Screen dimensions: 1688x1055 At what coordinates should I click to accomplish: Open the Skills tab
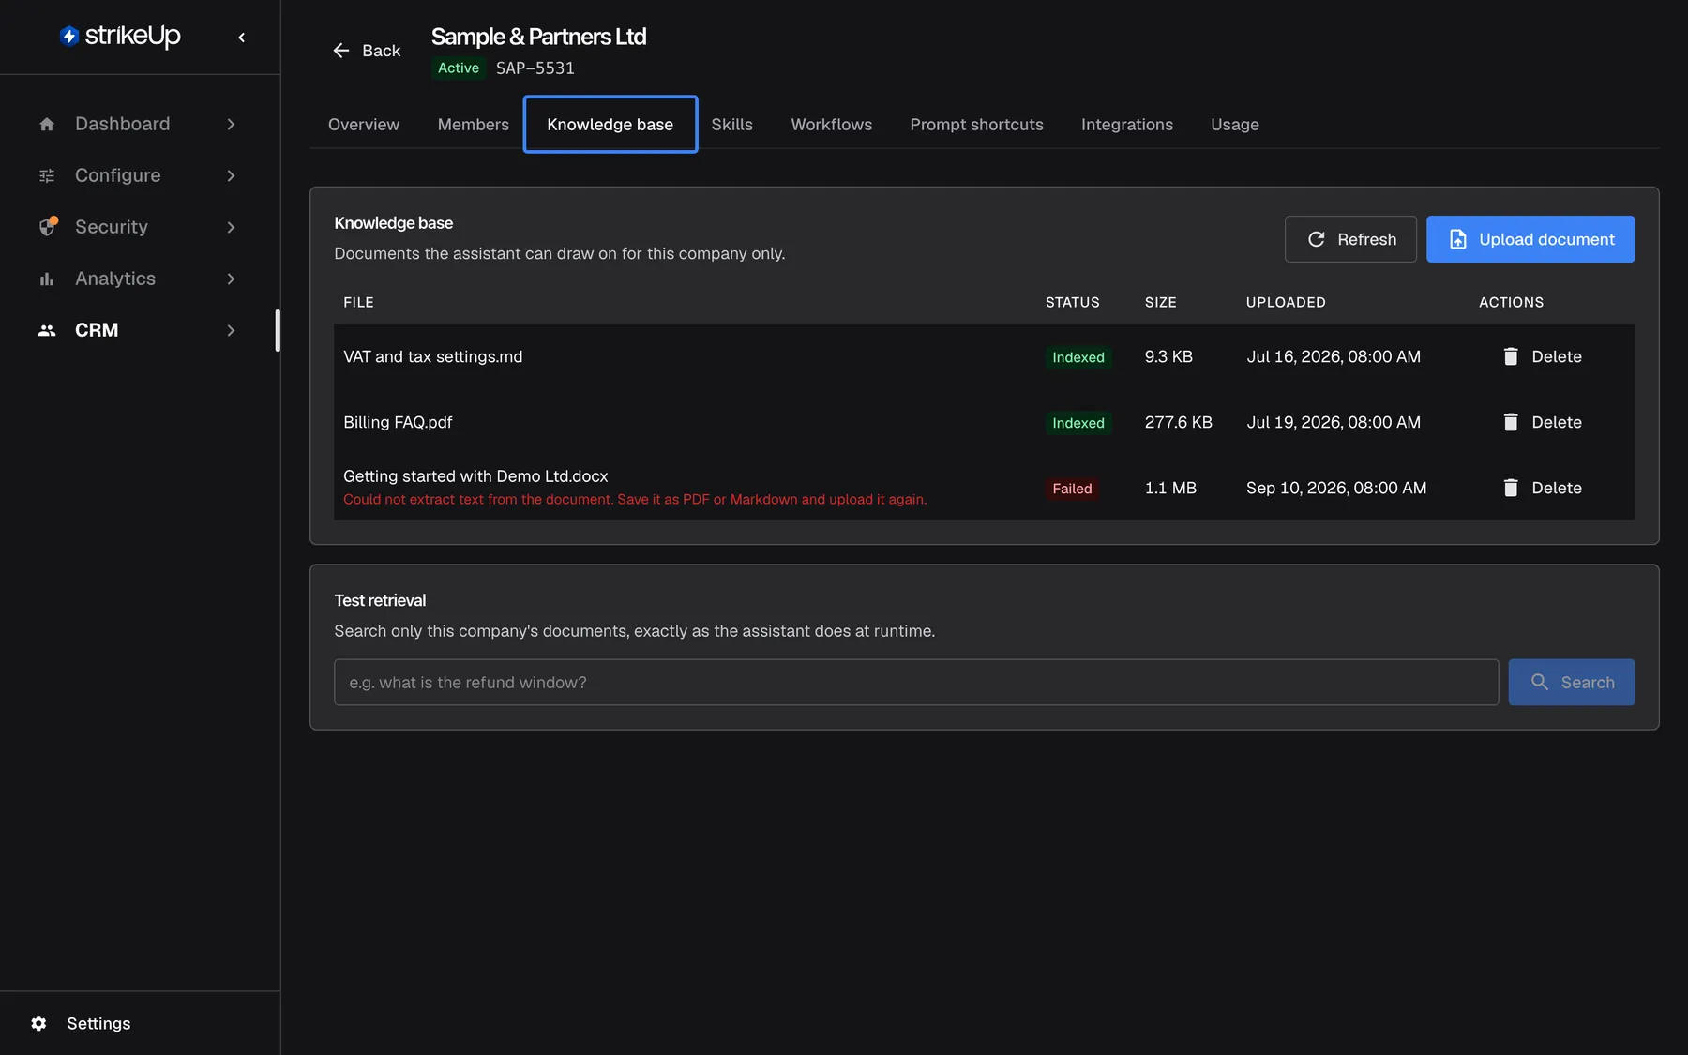tap(731, 125)
